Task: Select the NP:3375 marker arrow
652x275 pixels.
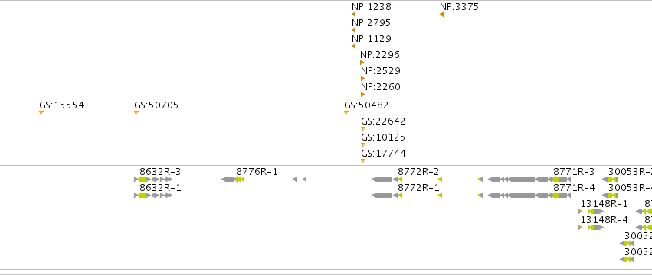Action: (x=441, y=15)
